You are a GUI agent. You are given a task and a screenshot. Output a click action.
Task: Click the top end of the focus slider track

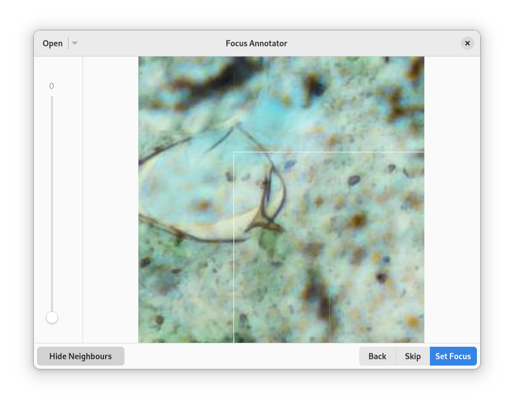[52, 99]
